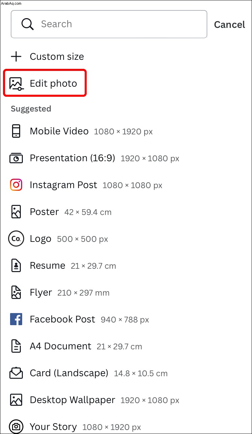Focus the Search input field
Image resolution: width=252 pixels, height=434 pixels.
pyautogui.click(x=109, y=24)
